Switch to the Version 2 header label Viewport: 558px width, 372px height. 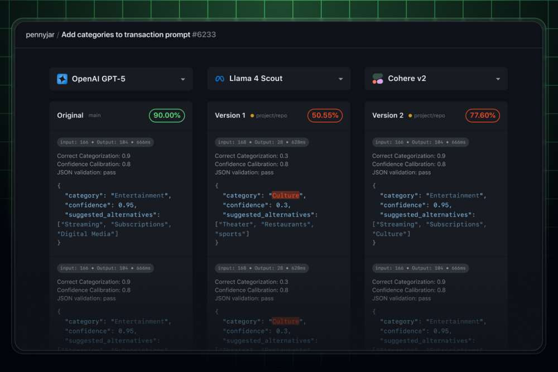pyautogui.click(x=388, y=115)
